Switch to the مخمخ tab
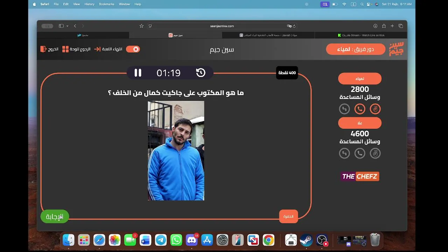This screenshot has height=252, width=448. 83,35
